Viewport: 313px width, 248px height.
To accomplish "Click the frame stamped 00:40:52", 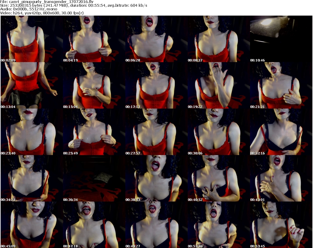I will 219,178.
